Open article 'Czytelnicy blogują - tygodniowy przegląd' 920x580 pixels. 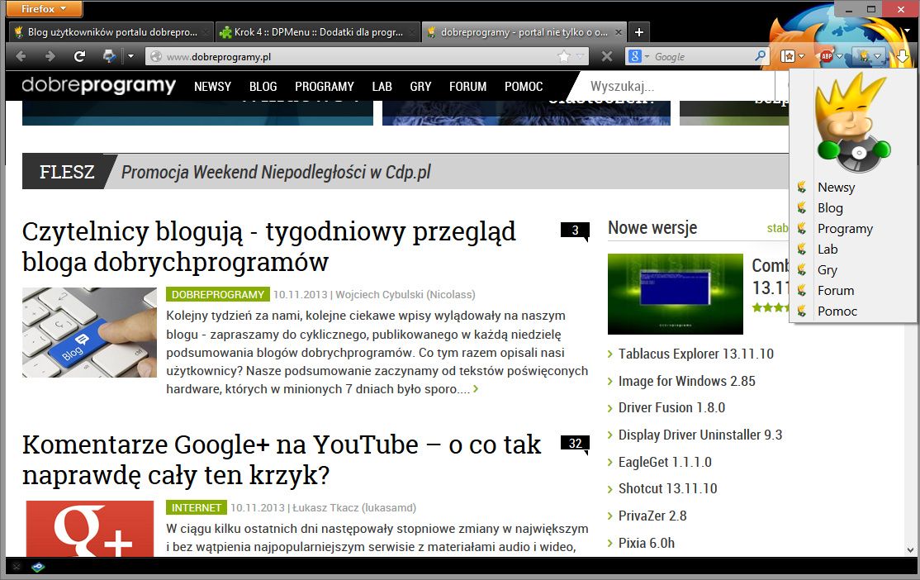pos(268,246)
